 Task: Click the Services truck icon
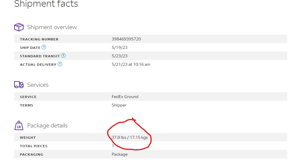[19, 85]
